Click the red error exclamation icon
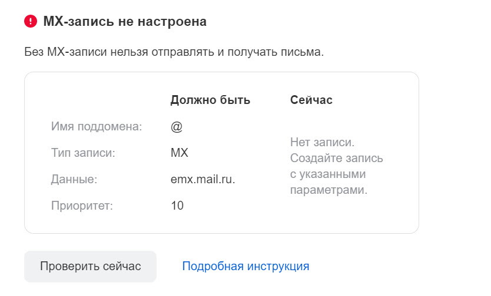 (x=31, y=21)
